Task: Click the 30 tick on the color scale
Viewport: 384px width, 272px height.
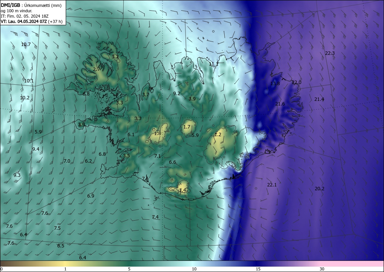Action: (x=322, y=269)
